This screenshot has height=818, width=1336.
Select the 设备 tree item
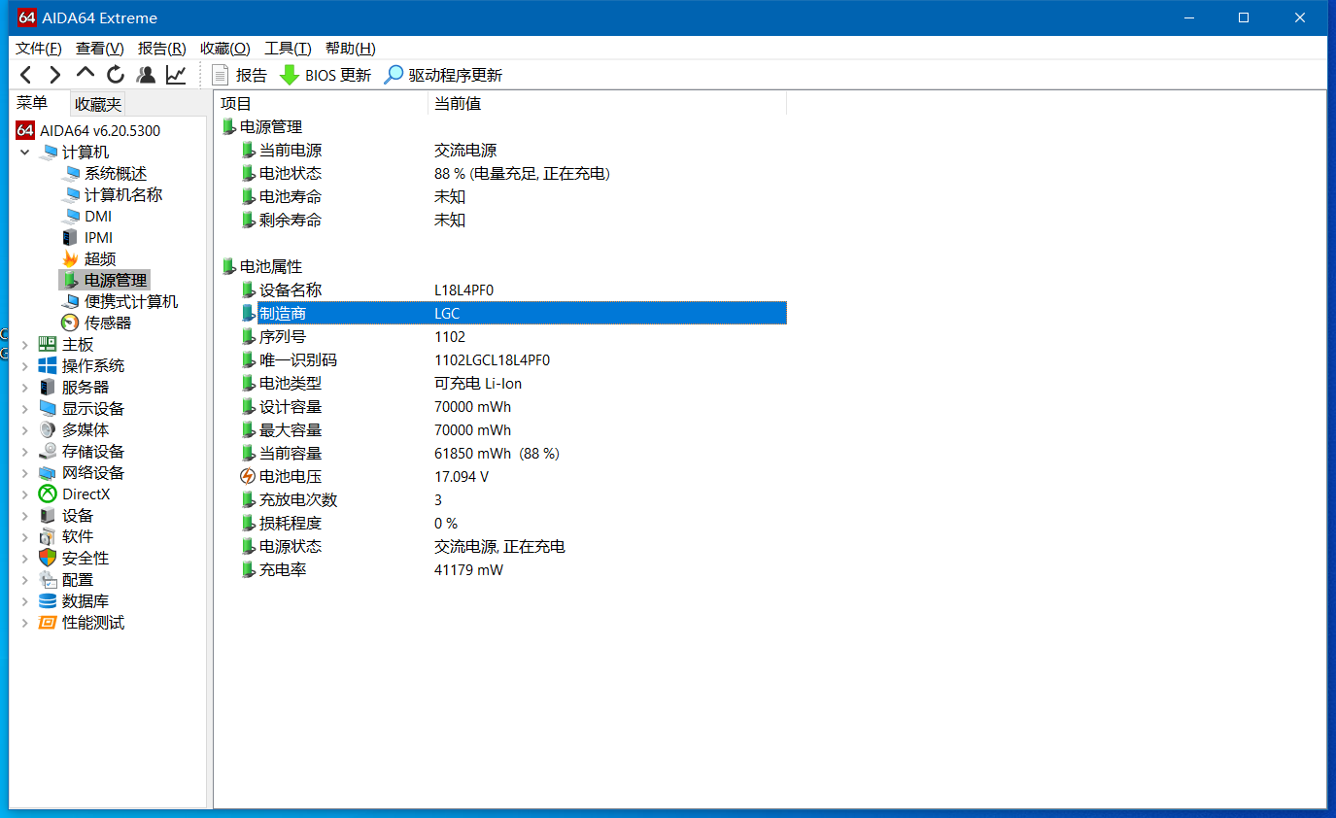[x=66, y=515]
